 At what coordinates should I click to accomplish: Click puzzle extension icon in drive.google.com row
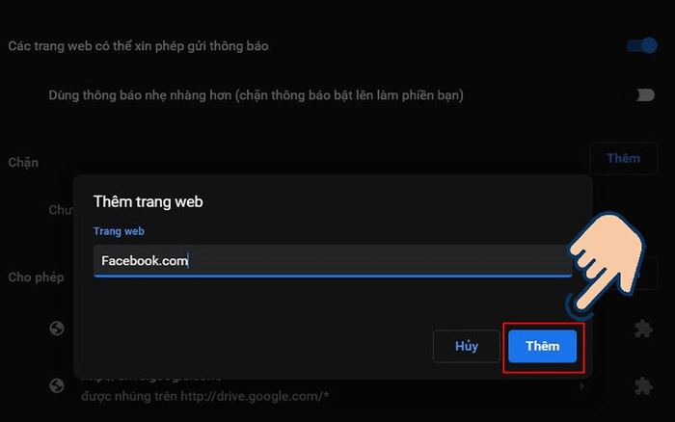coord(643,385)
